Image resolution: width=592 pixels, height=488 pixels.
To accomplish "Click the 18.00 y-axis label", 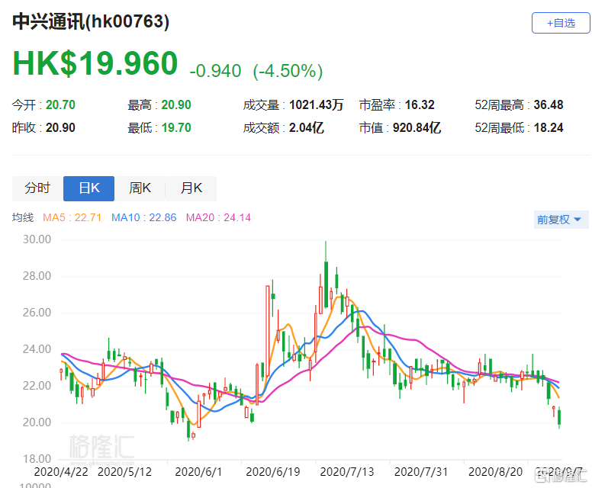I will tap(37, 459).
